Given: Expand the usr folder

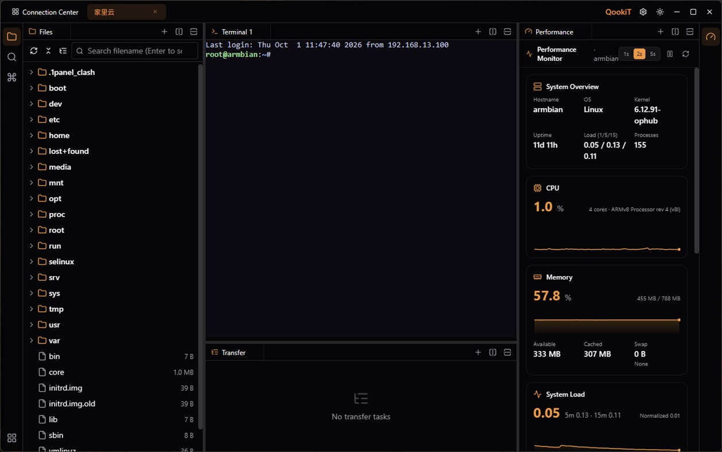Looking at the screenshot, I should click(x=32, y=324).
